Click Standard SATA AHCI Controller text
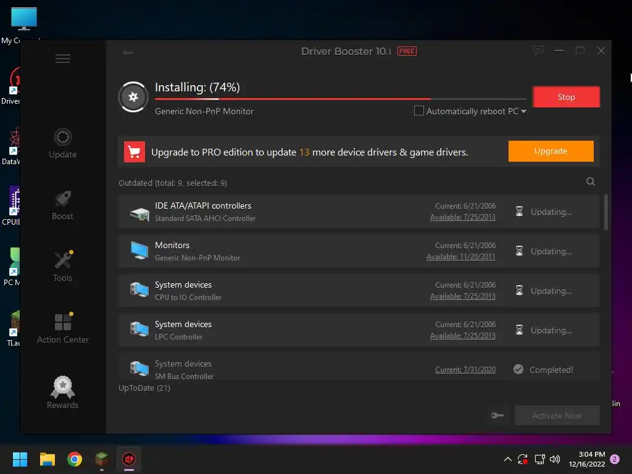This screenshot has height=474, width=632. tap(205, 218)
